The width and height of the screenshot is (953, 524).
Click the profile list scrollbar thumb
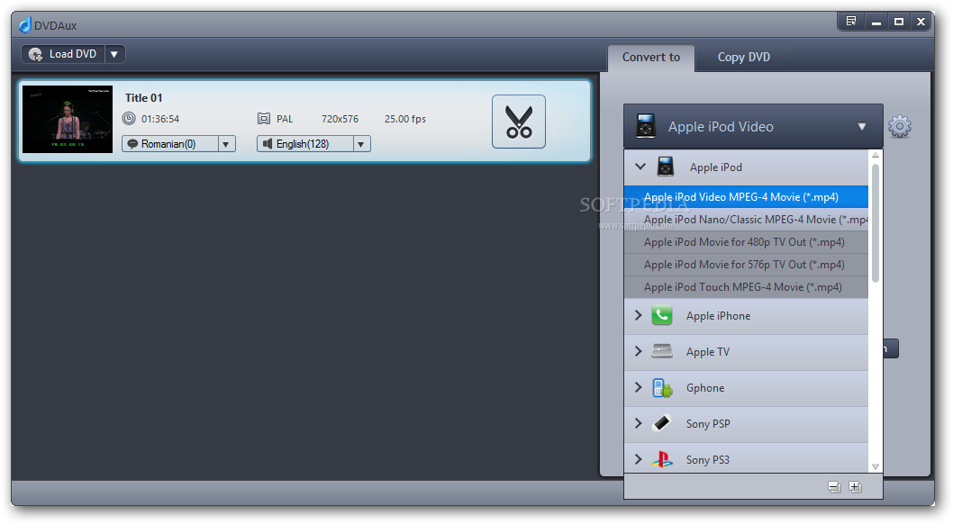pyautogui.click(x=876, y=223)
